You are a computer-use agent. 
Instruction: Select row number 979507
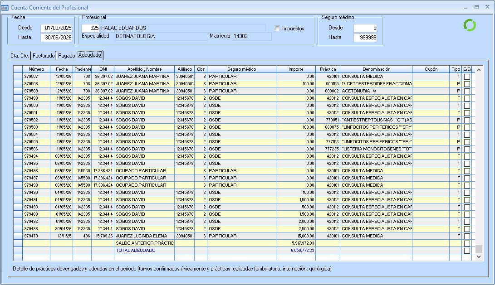coord(36,77)
